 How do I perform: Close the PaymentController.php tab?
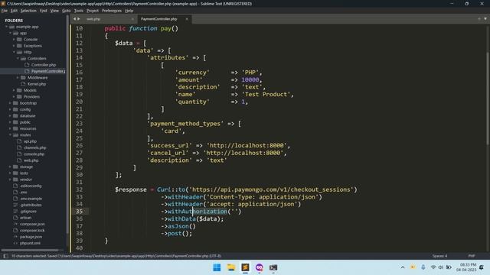pyautogui.click(x=187, y=19)
